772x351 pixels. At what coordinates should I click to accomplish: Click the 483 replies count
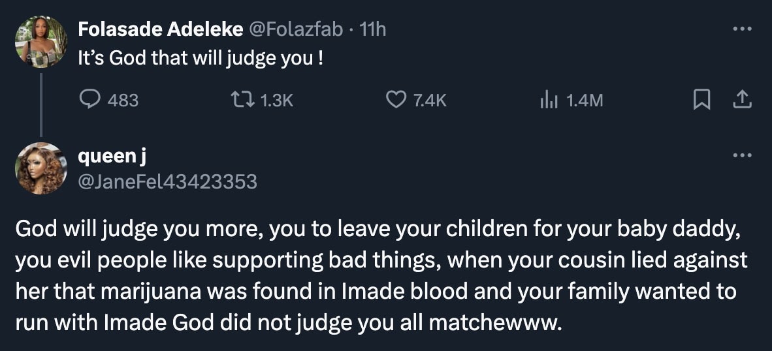pos(123,100)
